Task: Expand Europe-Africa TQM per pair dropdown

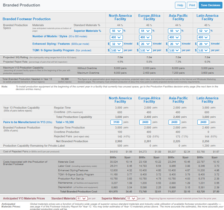Action: (146, 50)
